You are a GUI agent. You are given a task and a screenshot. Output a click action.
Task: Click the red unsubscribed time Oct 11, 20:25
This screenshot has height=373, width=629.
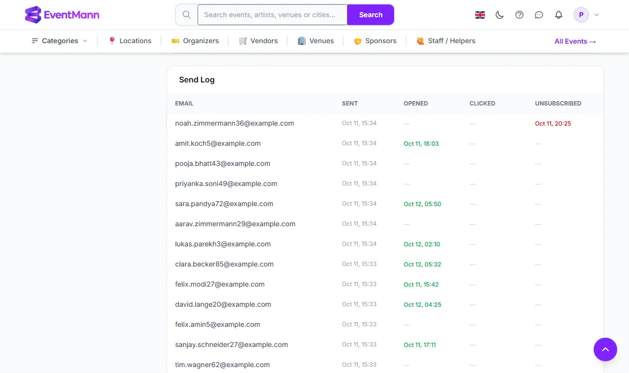tap(553, 124)
